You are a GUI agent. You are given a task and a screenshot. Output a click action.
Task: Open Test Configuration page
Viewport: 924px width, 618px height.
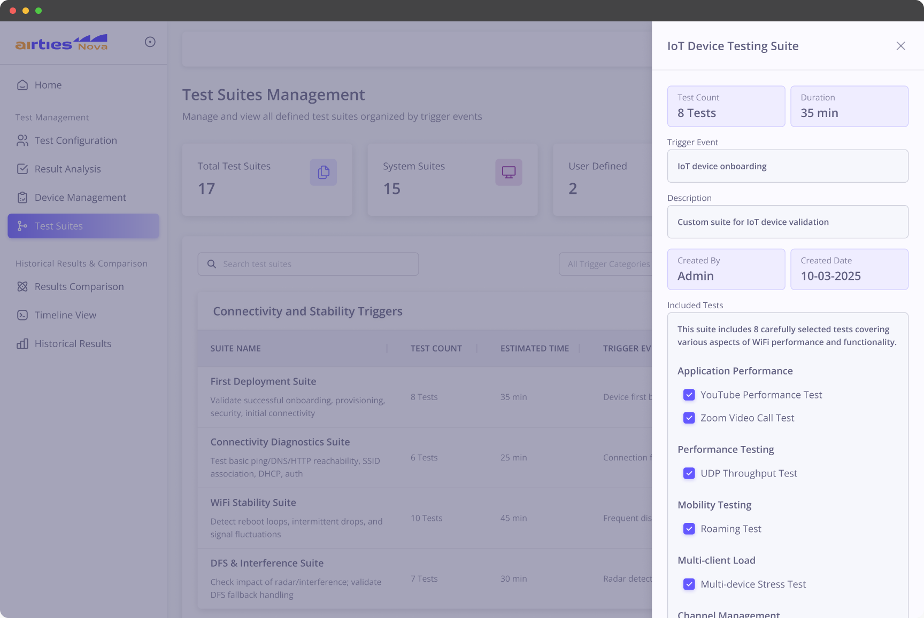[x=83, y=140]
